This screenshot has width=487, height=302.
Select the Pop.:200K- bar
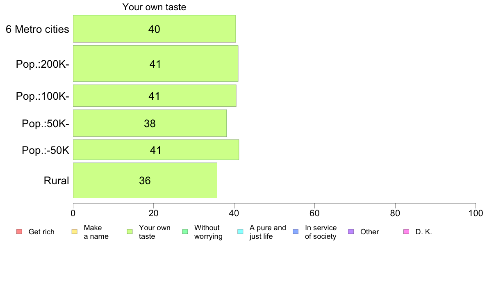coord(156,64)
